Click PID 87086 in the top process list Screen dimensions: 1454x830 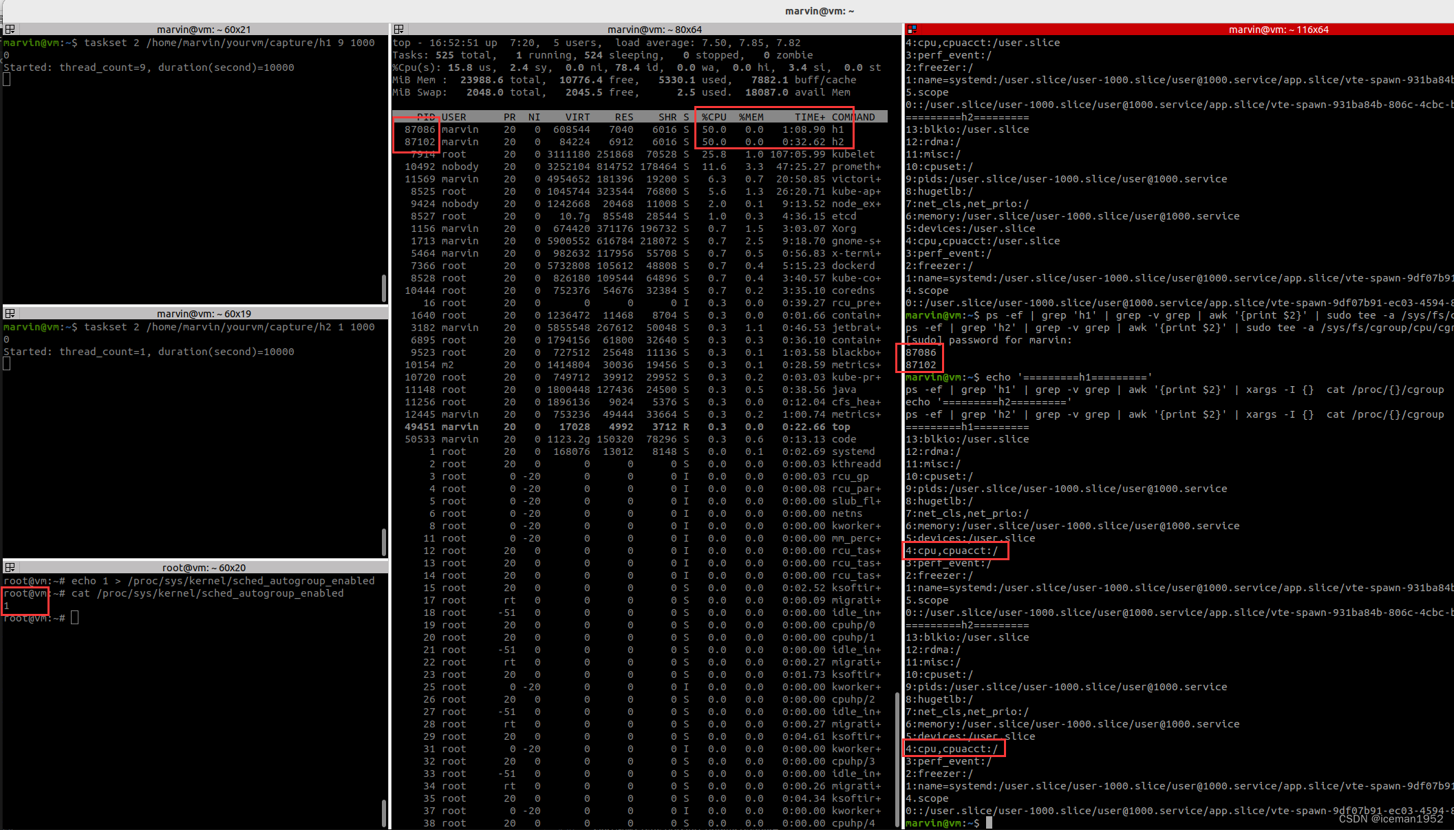pos(420,129)
